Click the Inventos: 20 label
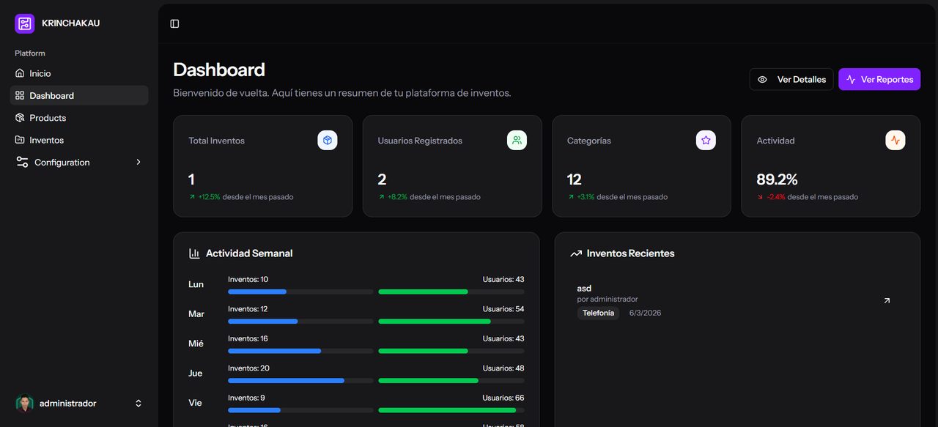The height and width of the screenshot is (427, 938). point(248,368)
